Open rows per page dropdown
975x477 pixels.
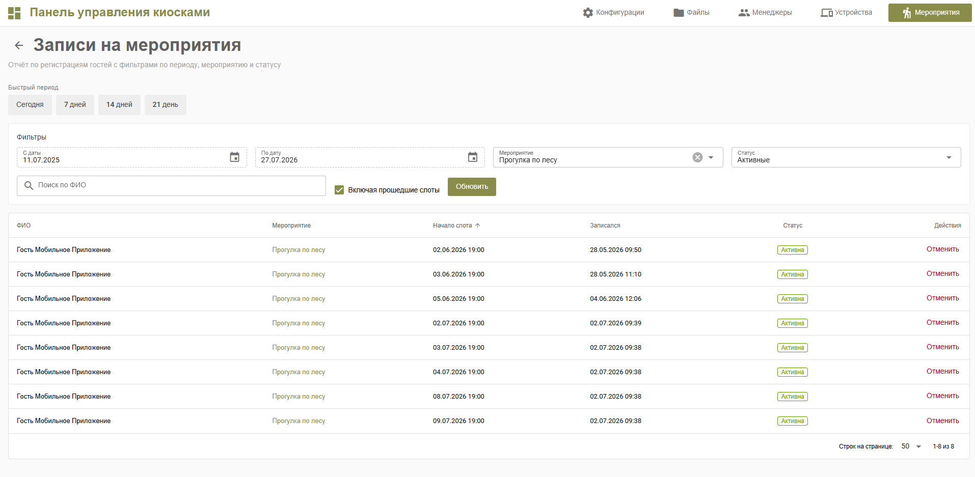pyautogui.click(x=911, y=446)
